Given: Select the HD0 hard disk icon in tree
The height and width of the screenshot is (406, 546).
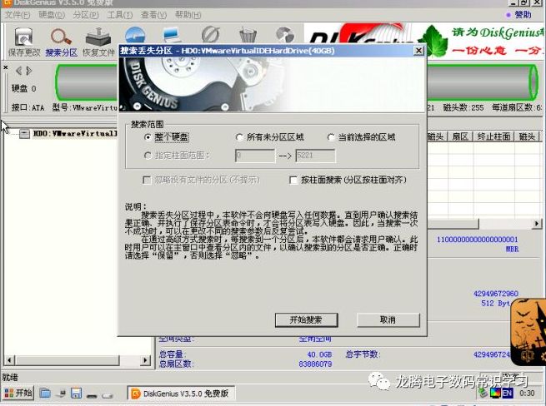Looking at the screenshot, I should (x=24, y=133).
